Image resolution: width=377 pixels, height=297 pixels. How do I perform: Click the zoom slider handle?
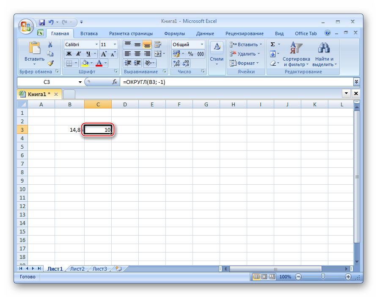coord(323,277)
